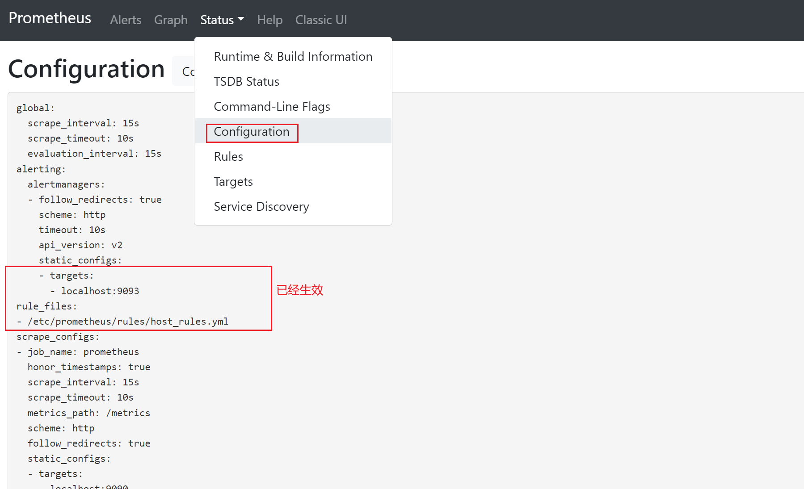Click the 'global:' line
The image size is (804, 489).
pos(35,108)
